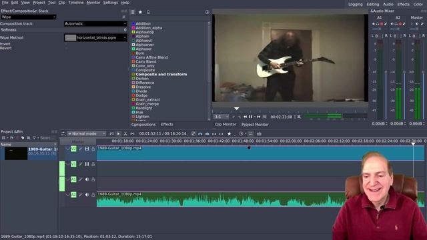Switch to Color workspace layout
The height and width of the screenshot is (240, 427).
tap(418, 4)
